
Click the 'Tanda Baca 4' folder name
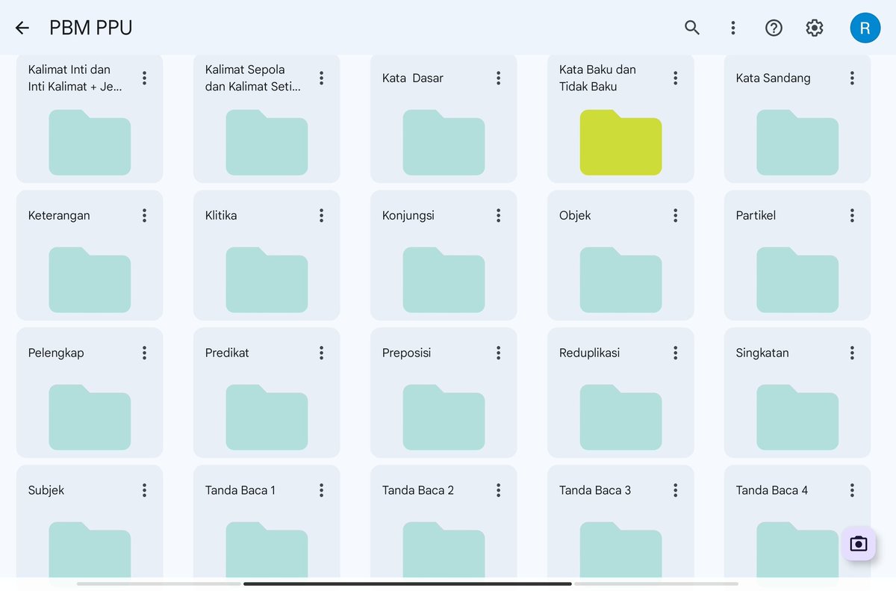(x=772, y=490)
